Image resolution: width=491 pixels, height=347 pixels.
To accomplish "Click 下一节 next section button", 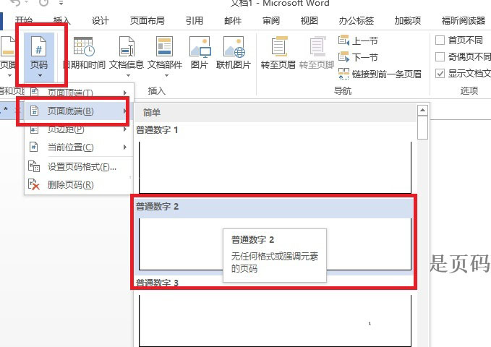I will coord(358,57).
